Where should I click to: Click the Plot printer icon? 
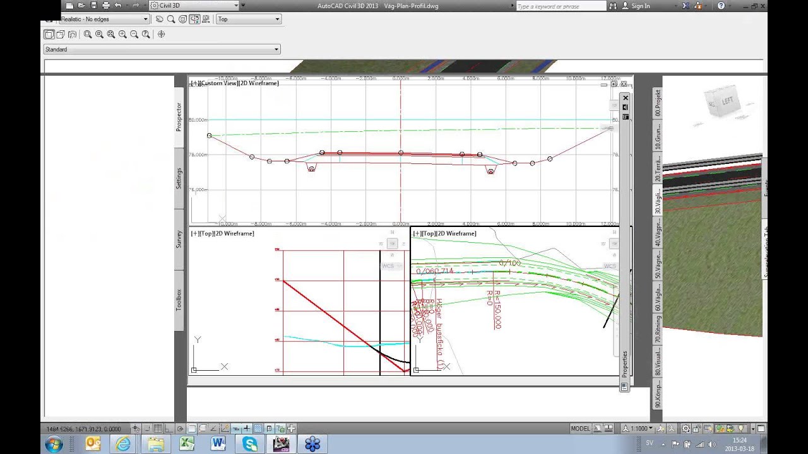(105, 6)
